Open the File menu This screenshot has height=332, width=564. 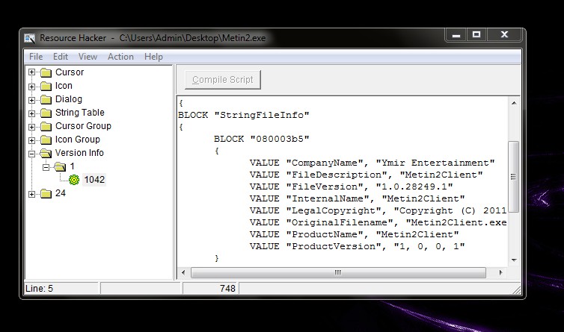[x=36, y=57]
